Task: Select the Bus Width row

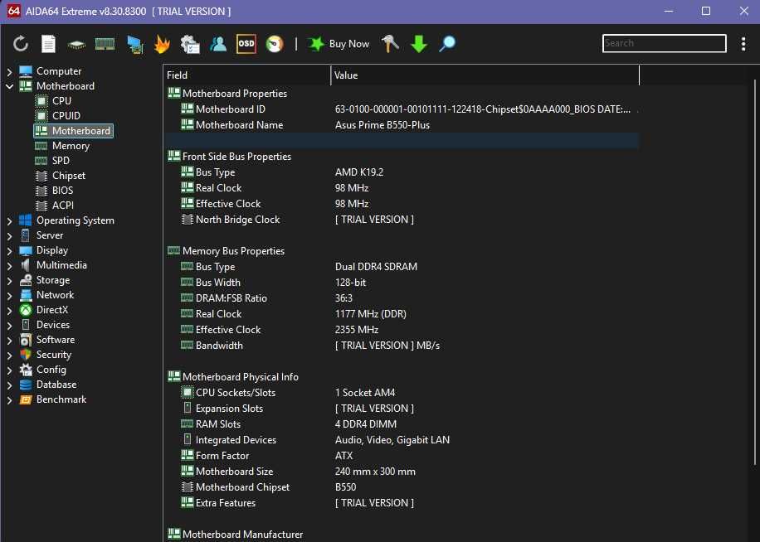Action: (x=402, y=283)
